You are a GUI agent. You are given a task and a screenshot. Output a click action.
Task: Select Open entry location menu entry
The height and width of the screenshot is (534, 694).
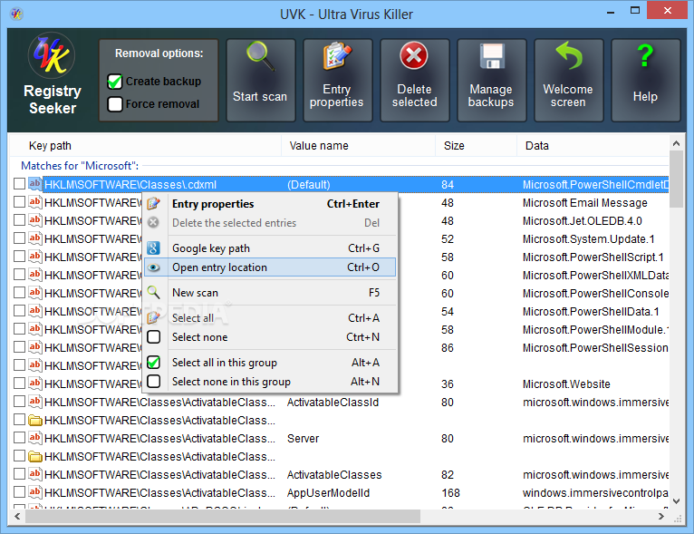[x=270, y=267]
